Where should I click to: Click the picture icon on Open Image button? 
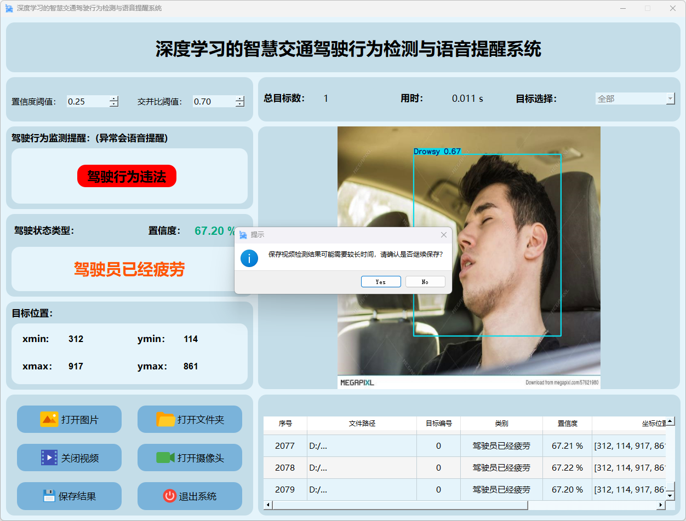tap(49, 419)
